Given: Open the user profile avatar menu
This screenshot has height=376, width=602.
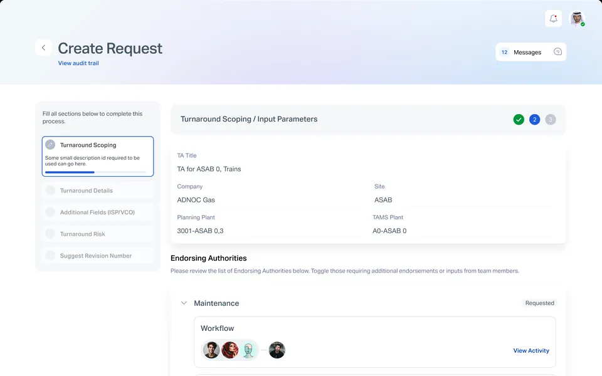Looking at the screenshot, I should click(577, 18).
